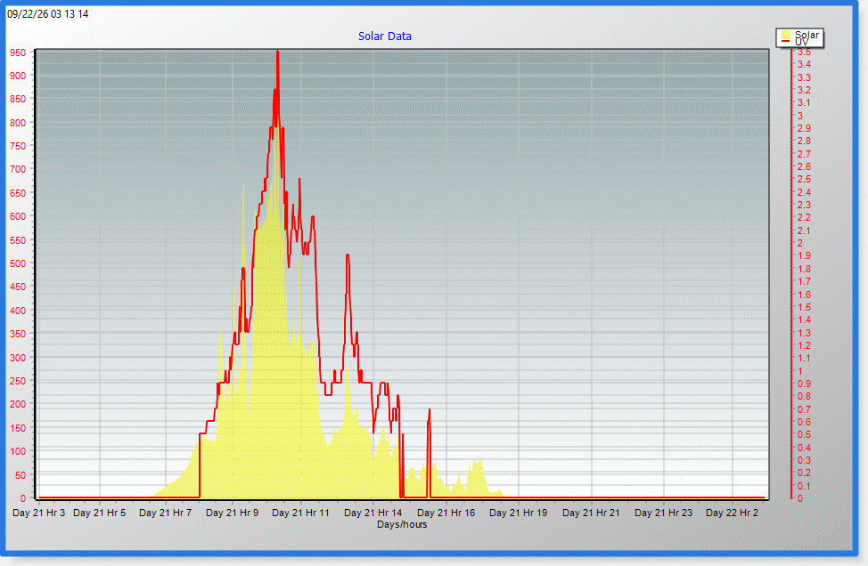Click the "750" value on the solar axis
The width and height of the screenshot is (868, 566).
tap(18, 147)
